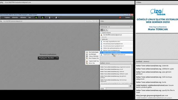This screenshot has width=178, height=100.
Task: Click the raise-hand status icon in toolbar
Action: coord(56,17)
